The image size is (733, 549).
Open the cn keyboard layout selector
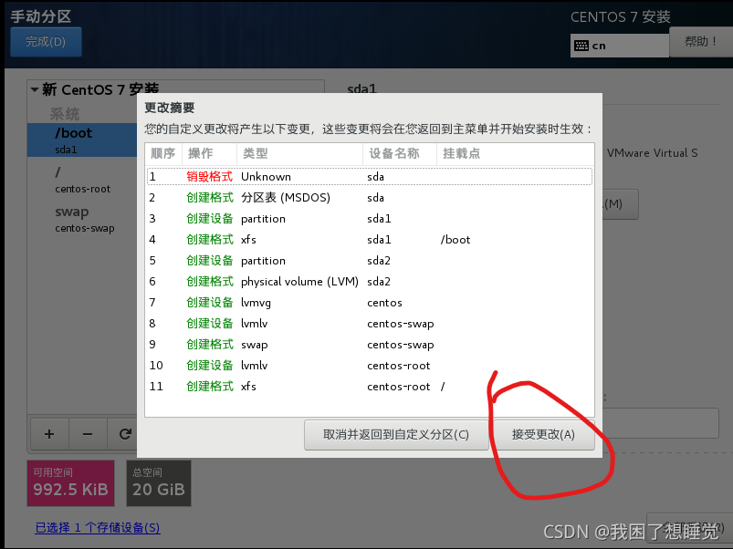pos(620,46)
